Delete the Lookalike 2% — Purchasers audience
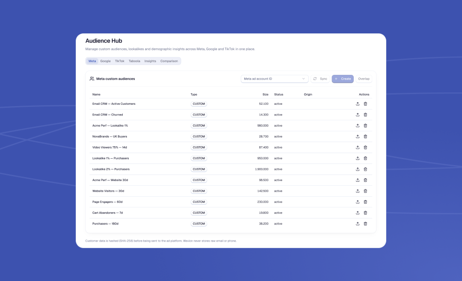 click(x=365, y=169)
